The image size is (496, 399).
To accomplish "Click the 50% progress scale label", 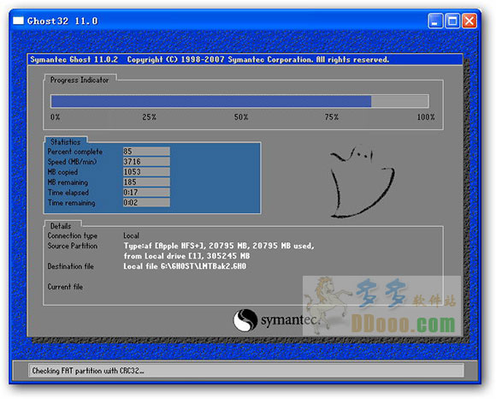I will 241,117.
